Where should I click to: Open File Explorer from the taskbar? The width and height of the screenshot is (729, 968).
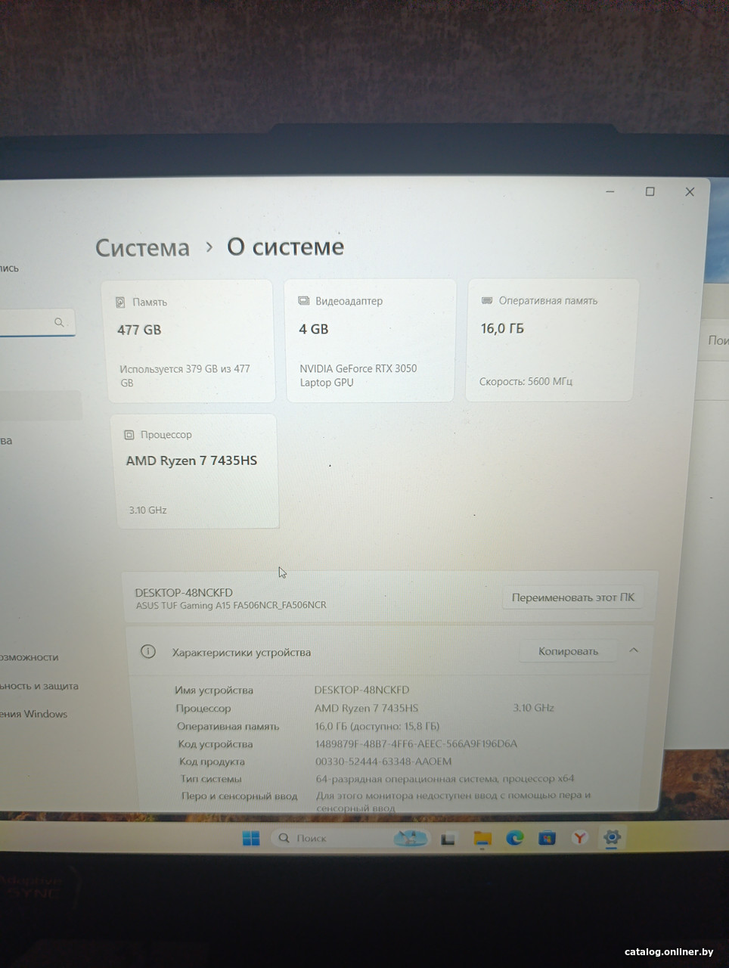point(482,838)
